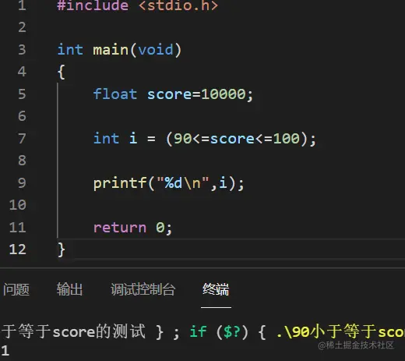Click line number 7 in gutter
The image size is (405, 361).
[x=22, y=139]
